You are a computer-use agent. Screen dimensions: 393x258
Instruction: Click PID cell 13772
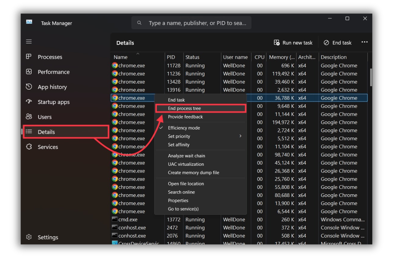point(173,219)
